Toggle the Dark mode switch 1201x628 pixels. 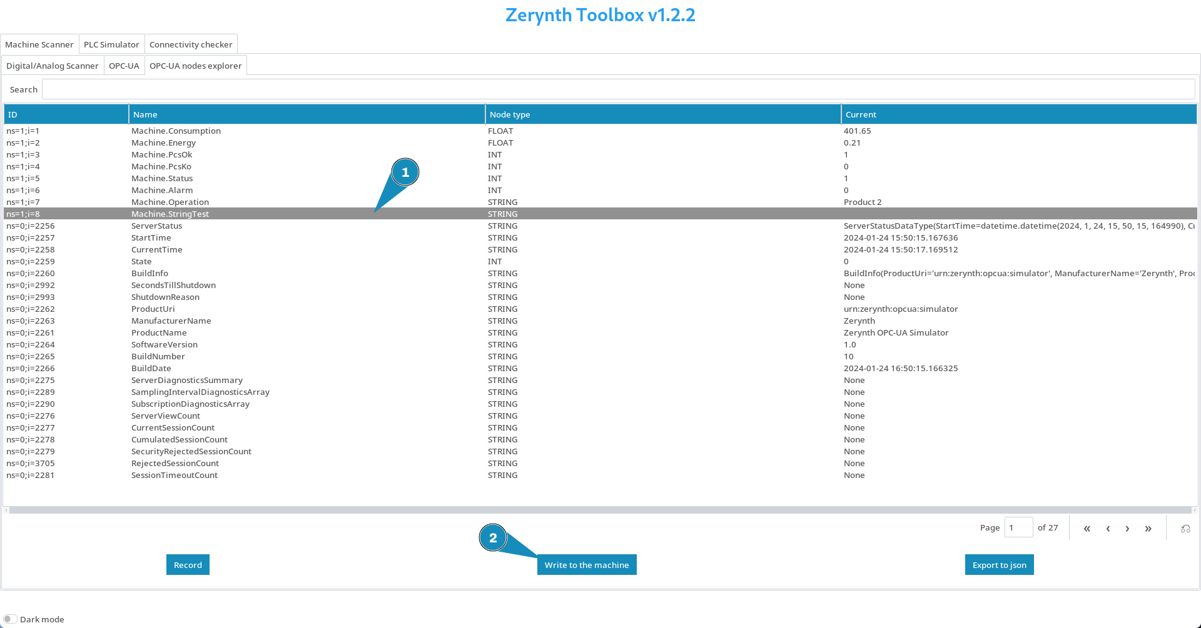[10, 619]
